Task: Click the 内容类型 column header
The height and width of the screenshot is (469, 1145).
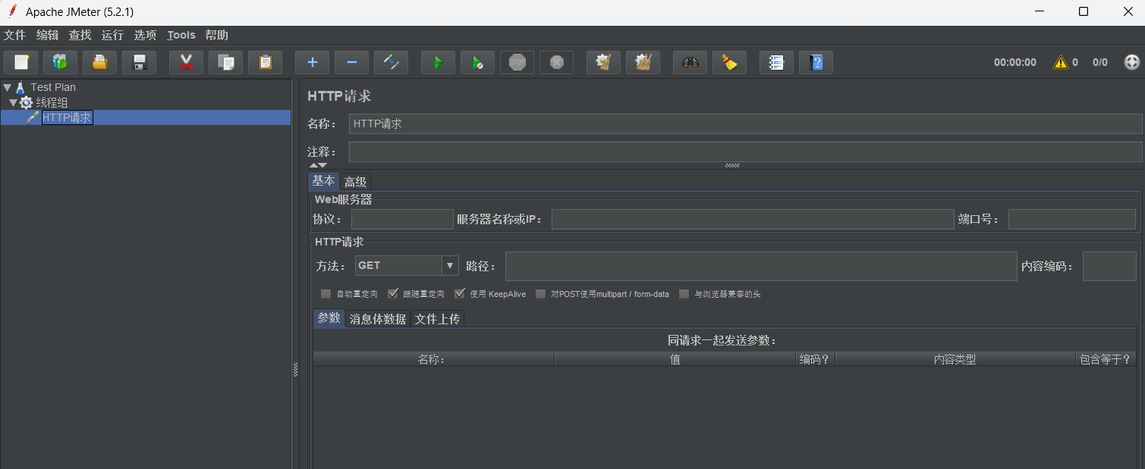Action: pyautogui.click(x=955, y=359)
